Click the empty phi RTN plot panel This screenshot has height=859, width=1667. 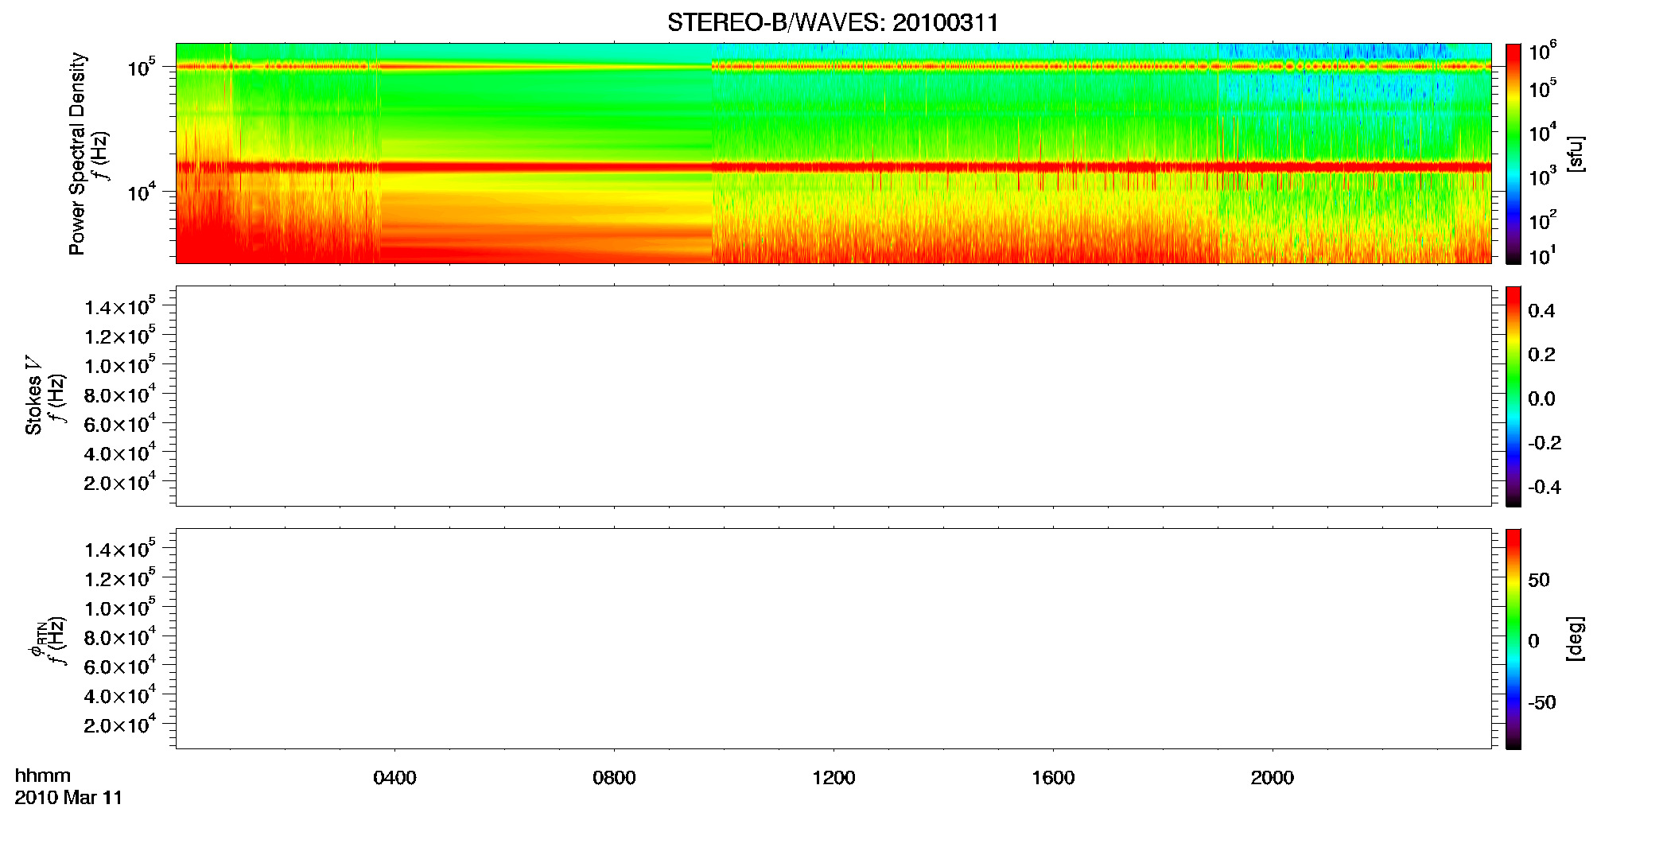pyautogui.click(x=833, y=639)
